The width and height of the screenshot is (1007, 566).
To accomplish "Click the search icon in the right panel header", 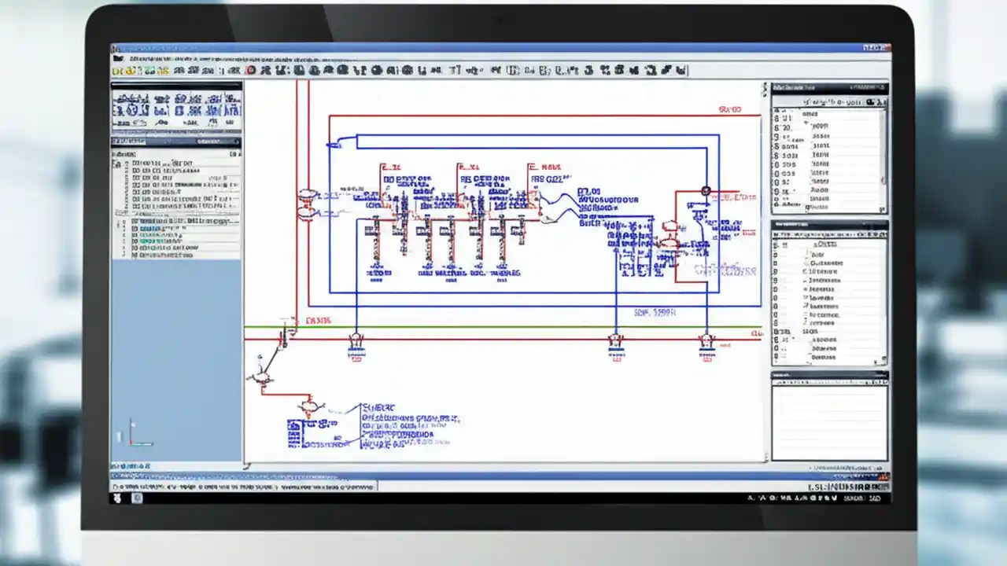I will [x=869, y=103].
